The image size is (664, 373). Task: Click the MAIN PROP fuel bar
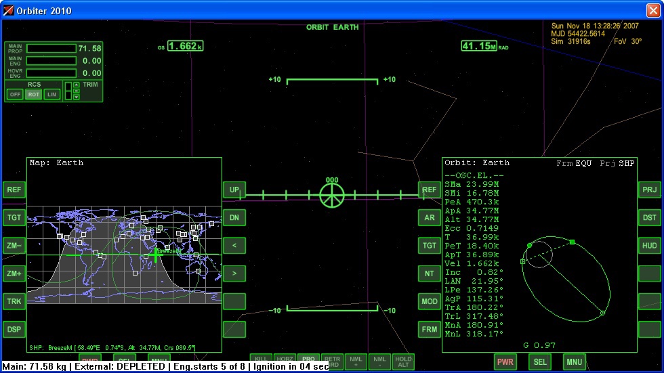[51, 49]
